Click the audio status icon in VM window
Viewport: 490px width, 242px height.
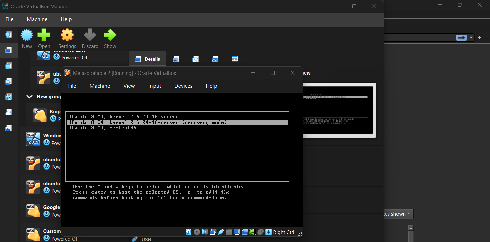pos(205,232)
